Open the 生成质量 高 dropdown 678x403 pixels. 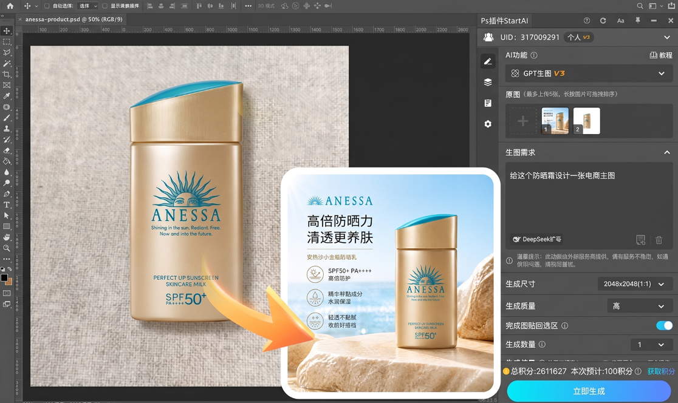tap(639, 306)
